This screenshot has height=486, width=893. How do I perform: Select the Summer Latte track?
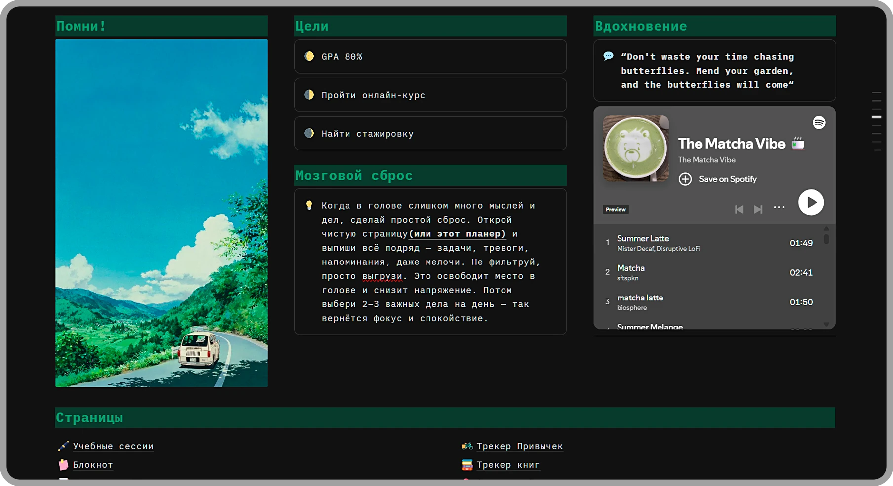click(643, 239)
